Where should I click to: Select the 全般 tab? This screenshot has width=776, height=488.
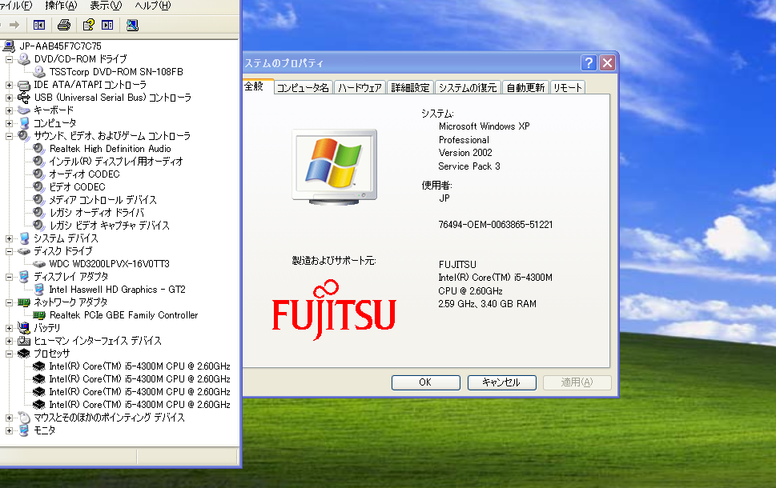257,86
